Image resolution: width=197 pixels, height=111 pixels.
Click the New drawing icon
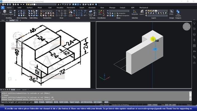tap(3, 4)
